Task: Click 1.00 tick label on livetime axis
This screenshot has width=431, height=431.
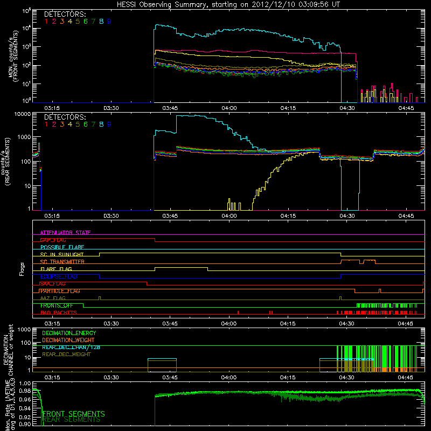Action: pos(25,384)
